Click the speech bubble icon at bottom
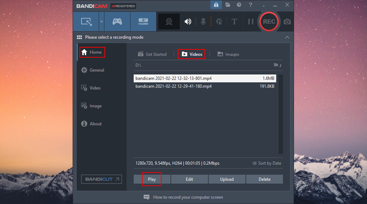 tap(146, 197)
